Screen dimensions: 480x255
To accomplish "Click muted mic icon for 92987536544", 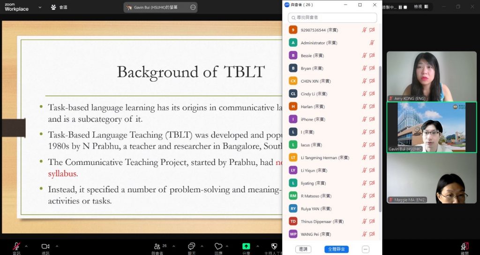I will pos(364,30).
